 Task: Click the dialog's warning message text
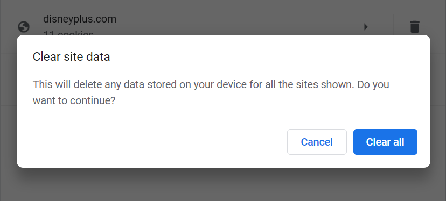pos(211,92)
